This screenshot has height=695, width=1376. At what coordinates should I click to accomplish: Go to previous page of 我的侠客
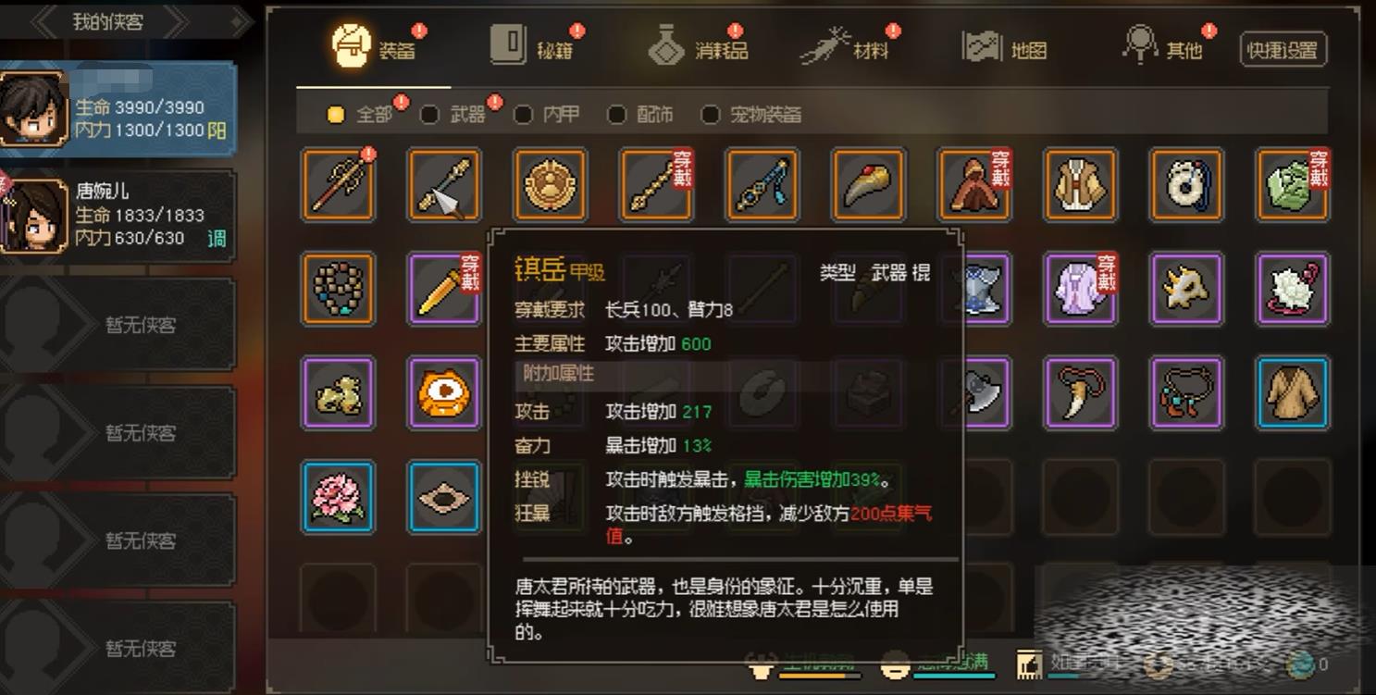pyautogui.click(x=43, y=21)
